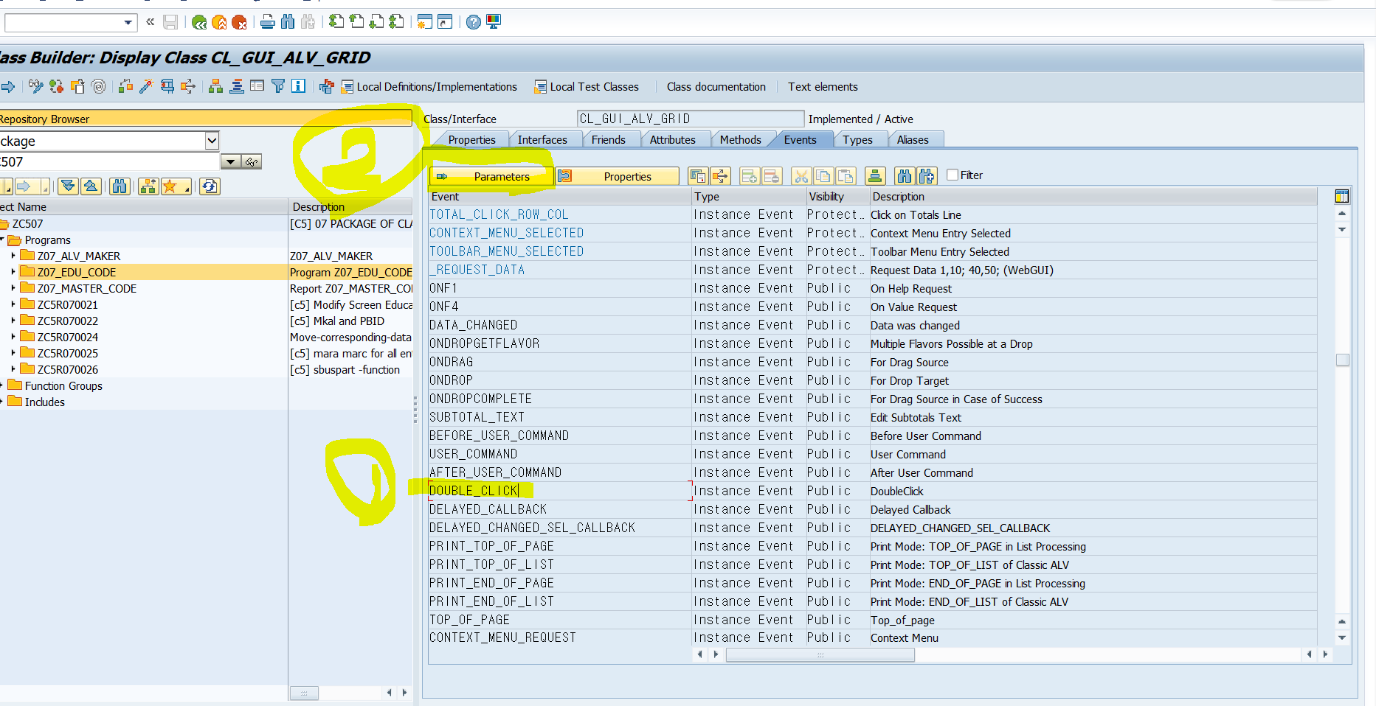The image size is (1376, 706).
Task: Go to first page icon
Action: pyautogui.click(x=336, y=22)
